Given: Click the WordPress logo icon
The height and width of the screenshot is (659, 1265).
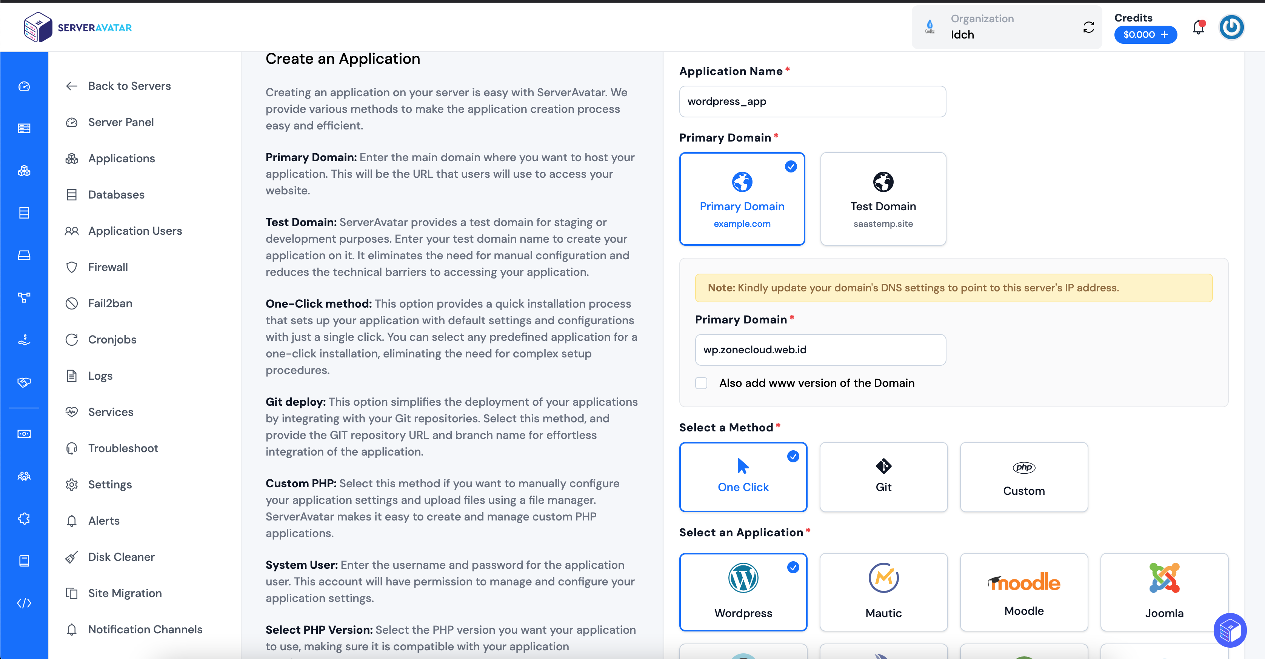Looking at the screenshot, I should [743, 578].
